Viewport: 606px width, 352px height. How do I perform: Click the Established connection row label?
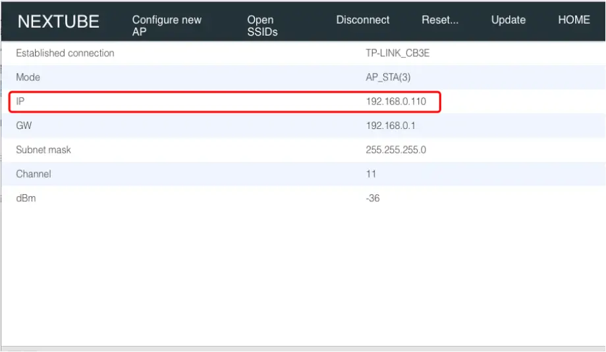[65, 53]
